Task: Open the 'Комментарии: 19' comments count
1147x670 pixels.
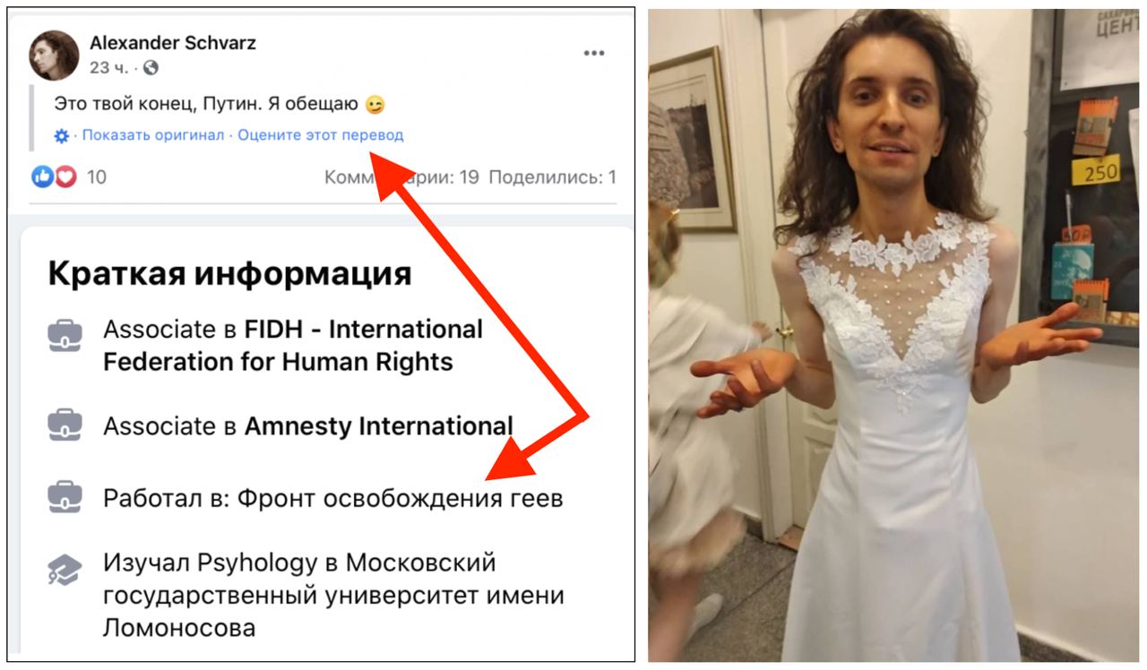Action: tap(401, 177)
